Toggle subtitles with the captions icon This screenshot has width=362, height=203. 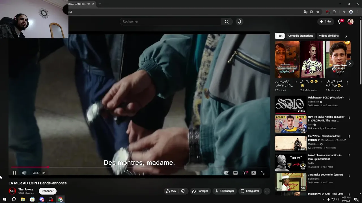[x=235, y=173]
